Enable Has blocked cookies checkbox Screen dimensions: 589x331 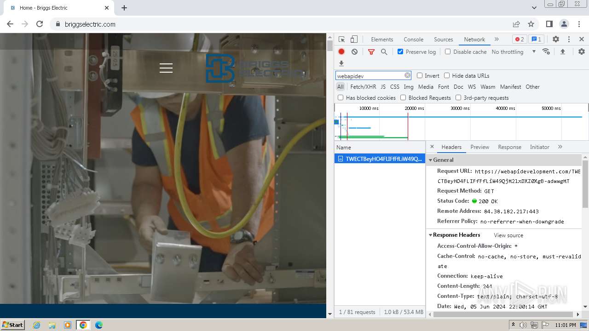click(x=341, y=97)
